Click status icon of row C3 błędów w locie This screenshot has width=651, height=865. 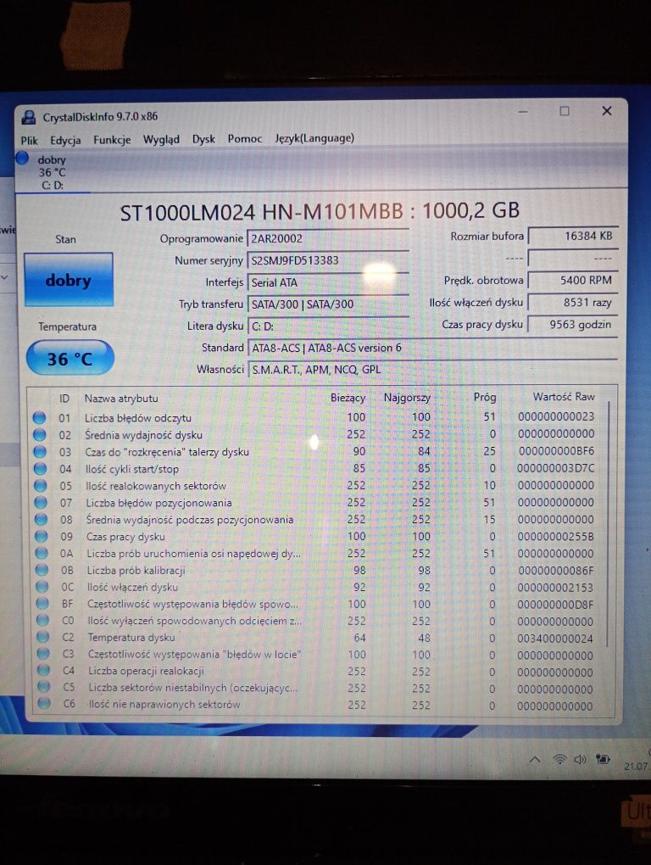(43, 654)
